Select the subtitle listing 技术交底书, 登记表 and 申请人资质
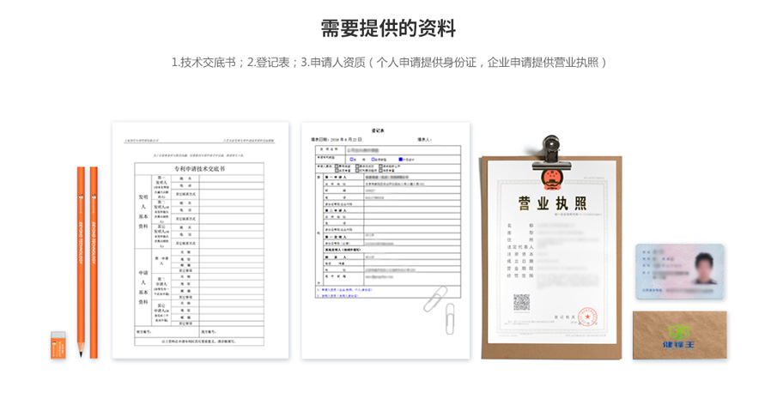Screen dimensions: 777x411 [389, 63]
